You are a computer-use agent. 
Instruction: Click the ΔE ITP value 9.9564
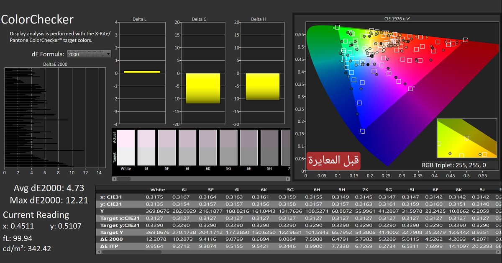coord(155,246)
